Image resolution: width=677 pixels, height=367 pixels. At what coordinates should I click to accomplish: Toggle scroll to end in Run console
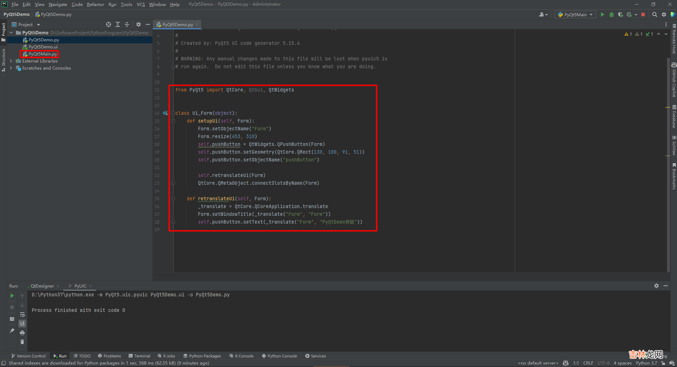(x=22, y=324)
